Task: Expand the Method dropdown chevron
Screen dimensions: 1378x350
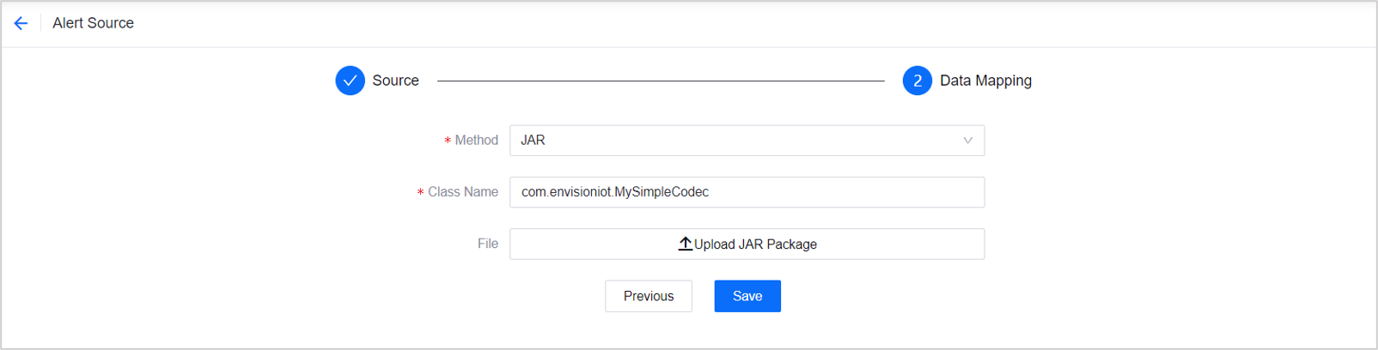Action: click(x=967, y=141)
